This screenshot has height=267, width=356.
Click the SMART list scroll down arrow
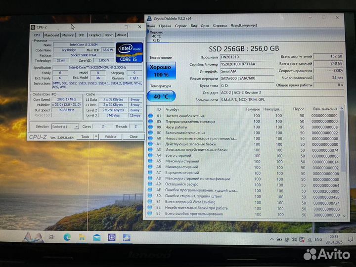[345, 216]
